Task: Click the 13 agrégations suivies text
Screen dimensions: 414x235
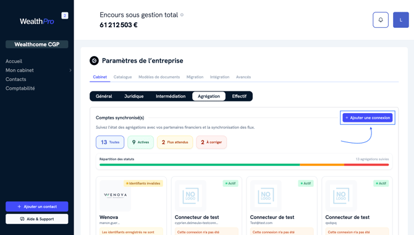Action: [372, 159]
